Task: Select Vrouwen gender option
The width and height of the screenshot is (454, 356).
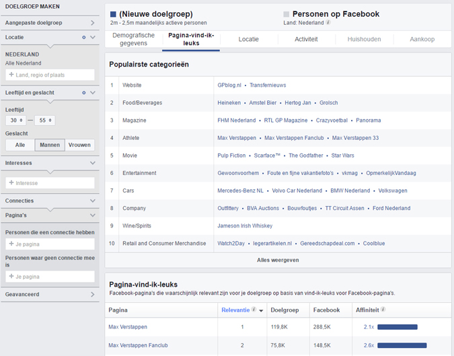Action: coord(79,145)
